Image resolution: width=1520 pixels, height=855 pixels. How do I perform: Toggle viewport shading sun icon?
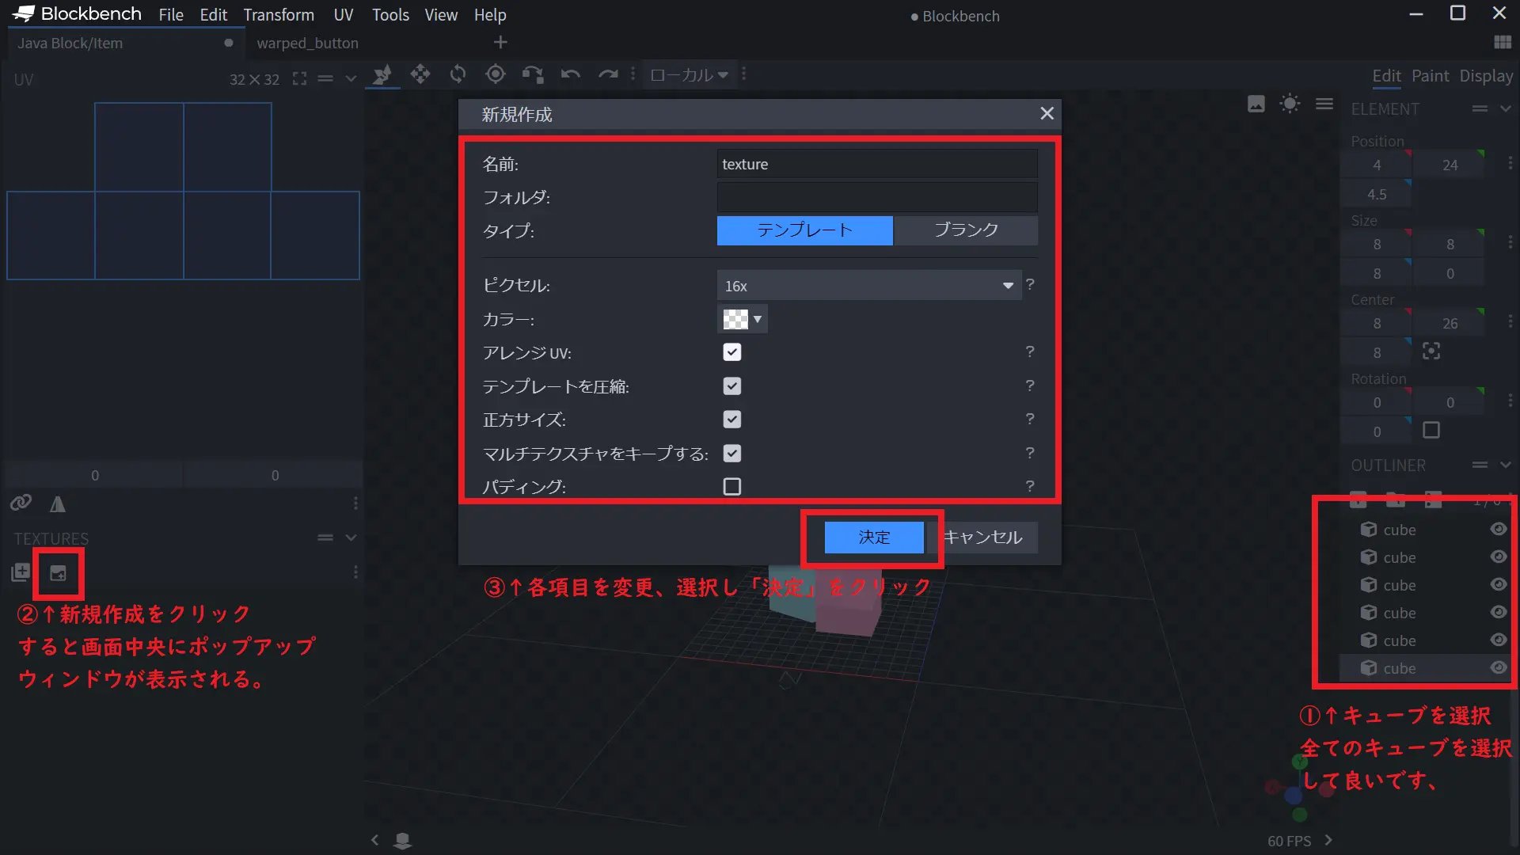(x=1290, y=104)
